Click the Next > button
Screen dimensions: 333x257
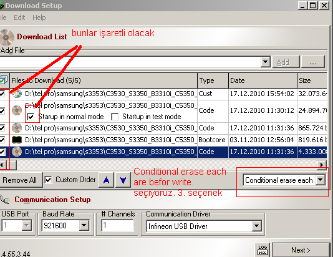click(301, 250)
